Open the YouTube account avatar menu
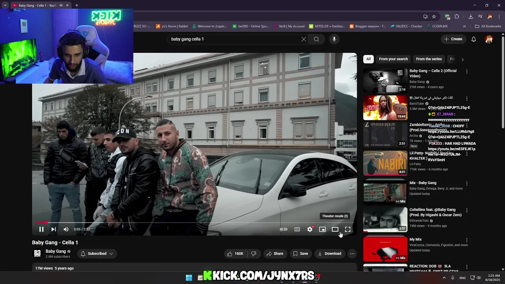The width and height of the screenshot is (505, 284). coord(489,39)
